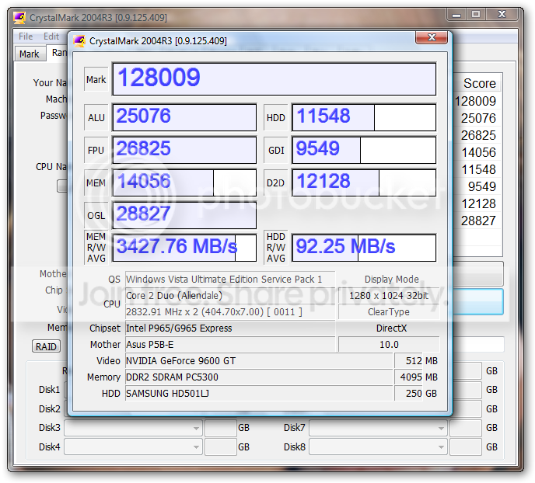Click 28827 in main window Score column

478,221
